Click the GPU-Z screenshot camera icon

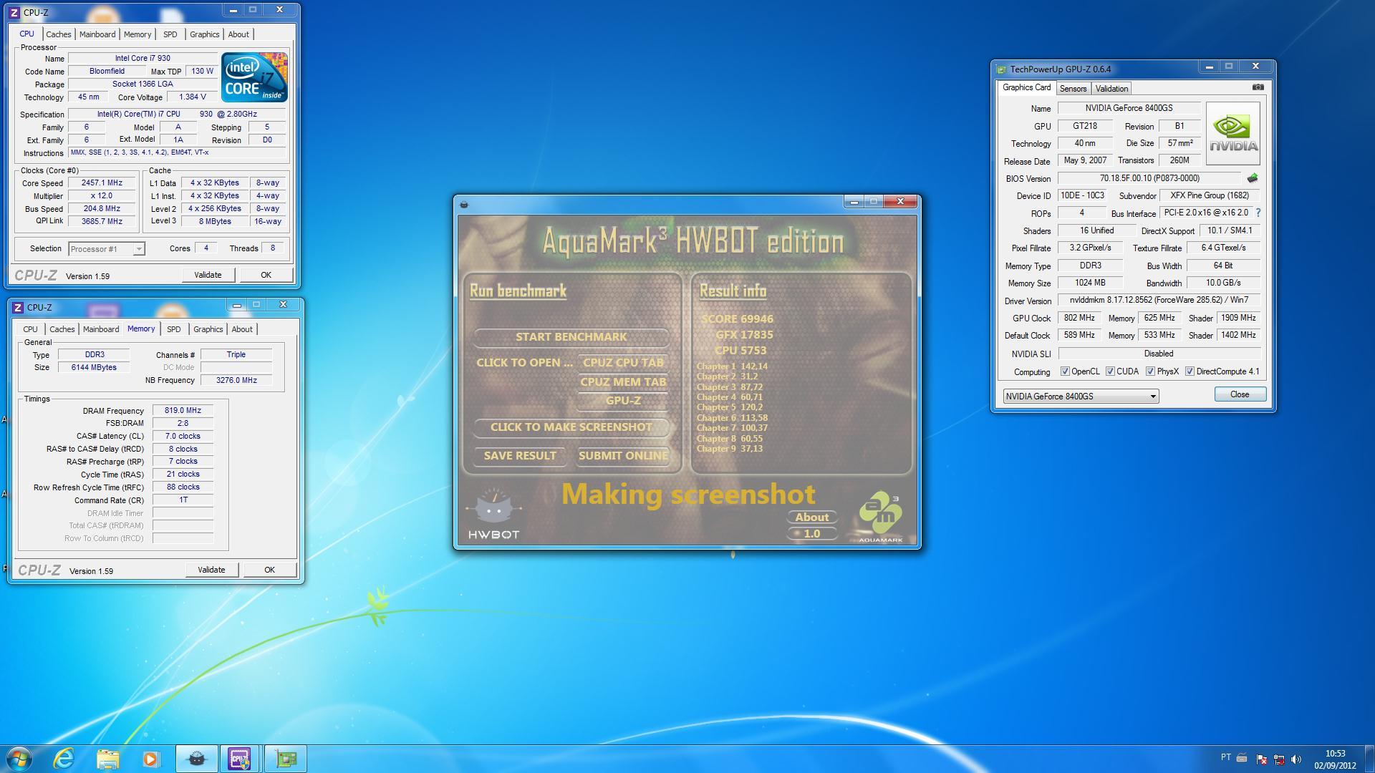point(1258,87)
